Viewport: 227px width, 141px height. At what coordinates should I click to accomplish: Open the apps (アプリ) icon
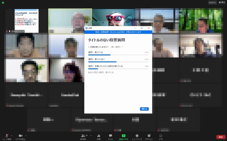(161, 136)
